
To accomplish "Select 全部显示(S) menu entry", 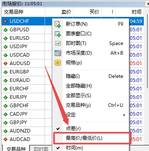I will coord(90,96).
